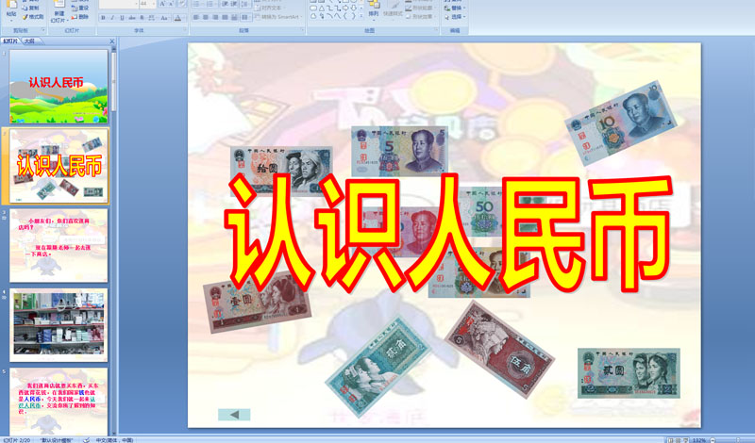Screen dimensions: 755x443
Task: Toggle Underline formatting
Action: [122, 18]
